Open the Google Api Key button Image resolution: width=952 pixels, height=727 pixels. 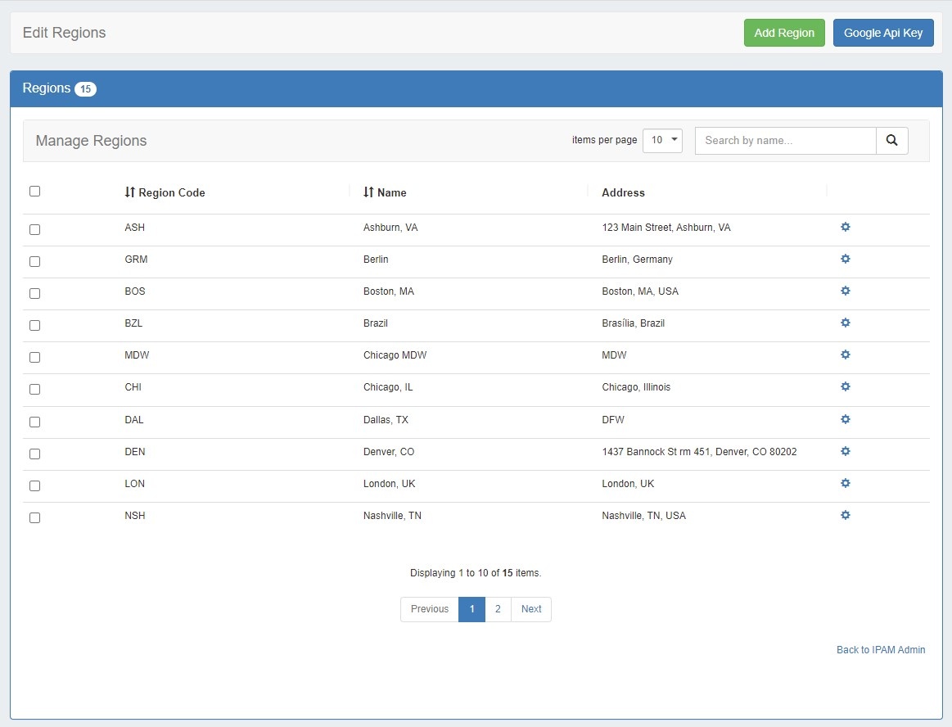pyautogui.click(x=882, y=33)
